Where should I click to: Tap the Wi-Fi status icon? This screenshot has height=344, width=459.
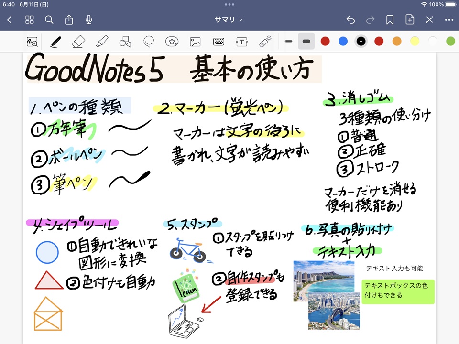click(x=424, y=4)
